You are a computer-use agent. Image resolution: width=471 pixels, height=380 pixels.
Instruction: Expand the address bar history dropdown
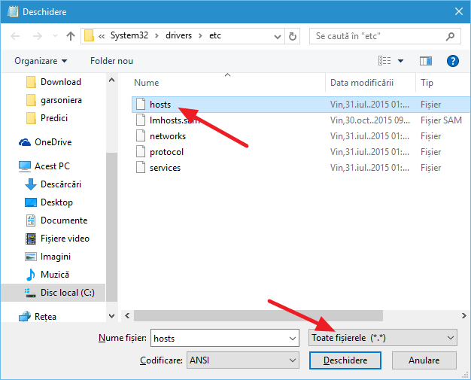[277, 36]
